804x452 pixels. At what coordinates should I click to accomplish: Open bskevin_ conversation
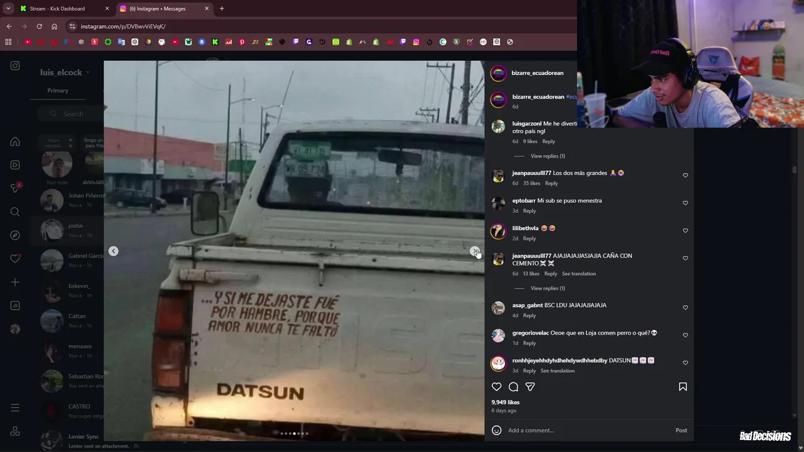click(x=67, y=290)
